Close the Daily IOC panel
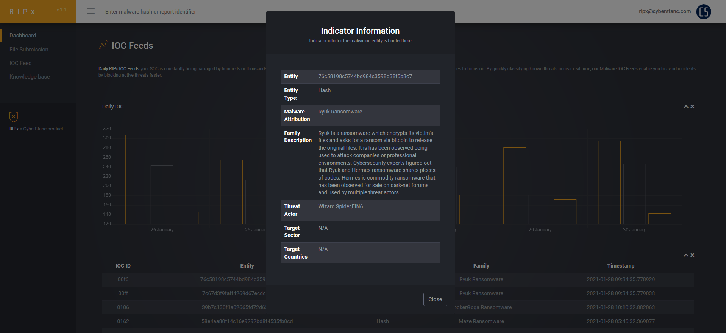The height and width of the screenshot is (333, 726). (x=692, y=107)
